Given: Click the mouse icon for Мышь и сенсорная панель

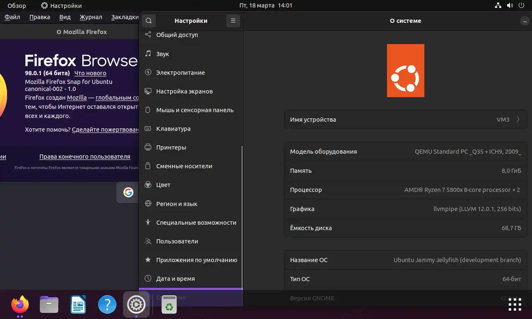Looking at the screenshot, I should (148, 110).
